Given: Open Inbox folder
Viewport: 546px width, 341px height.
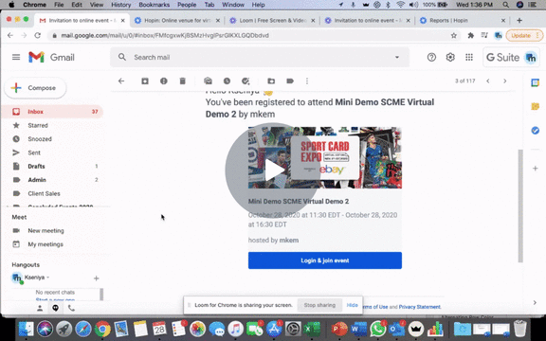Looking at the screenshot, I should click(x=53, y=112).
